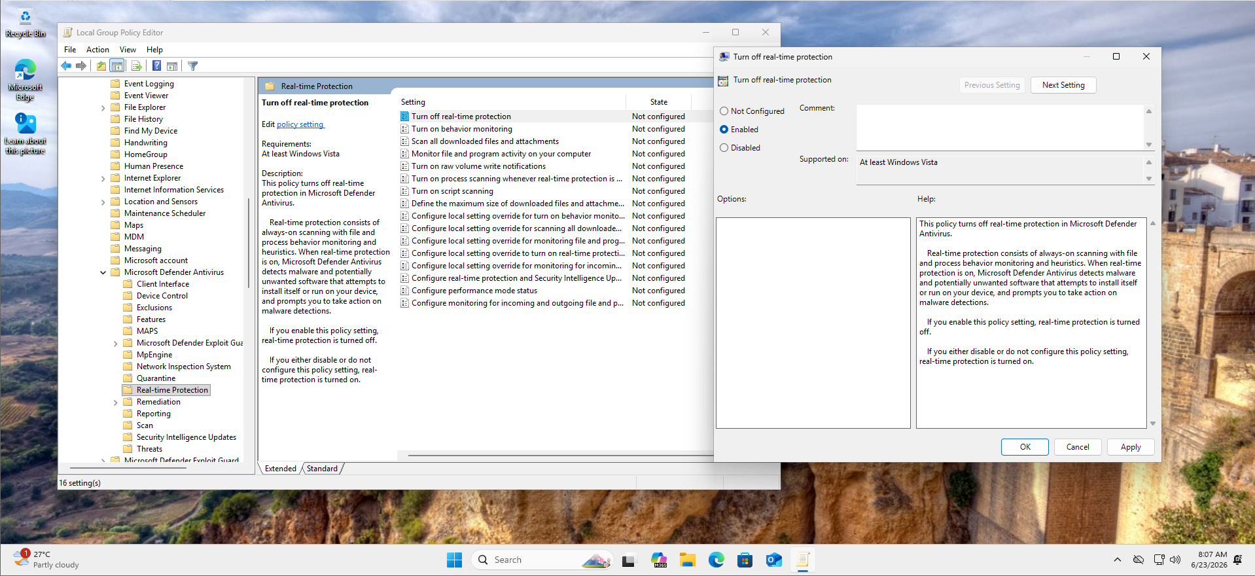Click the Next Setting button
Viewport: 1255px width, 576px height.
pyautogui.click(x=1063, y=85)
